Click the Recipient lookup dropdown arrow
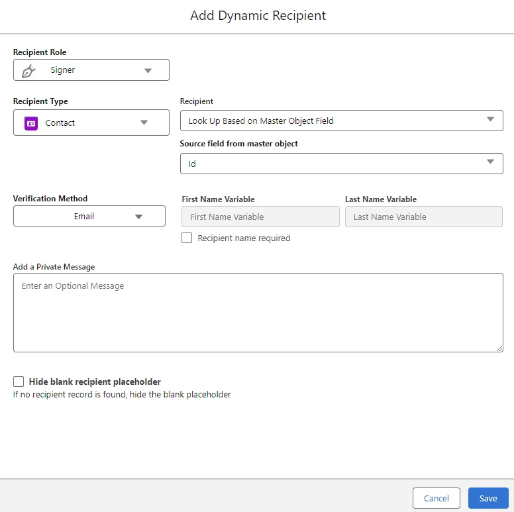Viewport: 514px width, 512px height. (x=490, y=120)
